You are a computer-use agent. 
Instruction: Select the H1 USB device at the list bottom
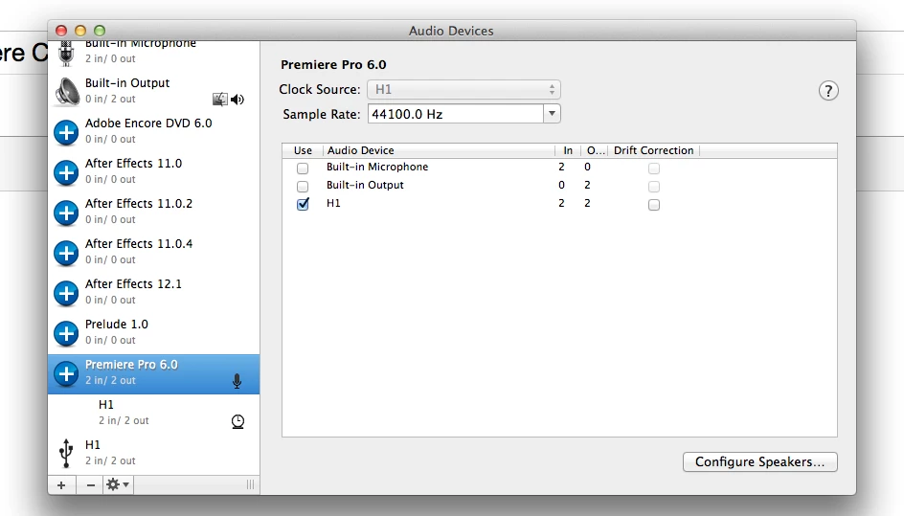pyautogui.click(x=153, y=453)
